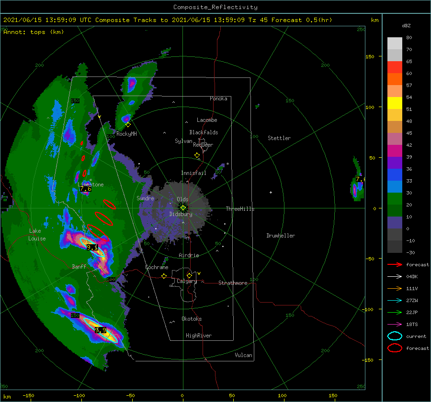Image resolution: width=431 pixels, height=402 pixels.
Task: Click the cyan current ellipse legend icon
Action: pos(395,336)
